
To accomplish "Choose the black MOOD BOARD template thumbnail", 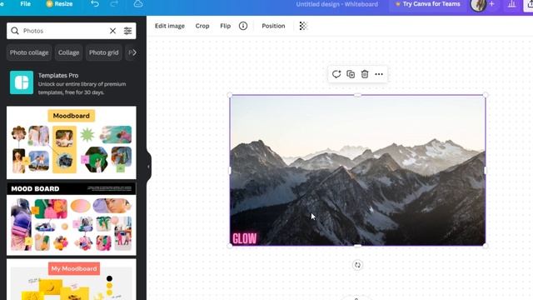I will click(x=72, y=219).
